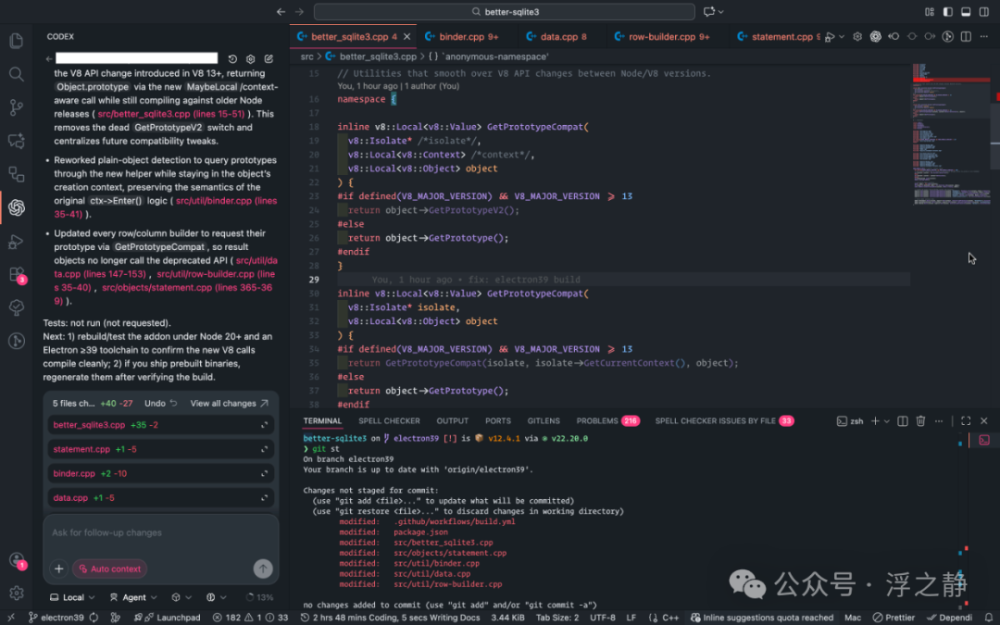The height and width of the screenshot is (625, 1000).
Task: Open the run button dropdown chevron
Action: [x=842, y=37]
